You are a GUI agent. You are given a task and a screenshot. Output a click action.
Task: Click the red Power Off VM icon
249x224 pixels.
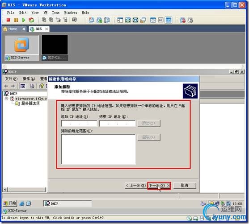tap(8, 20)
